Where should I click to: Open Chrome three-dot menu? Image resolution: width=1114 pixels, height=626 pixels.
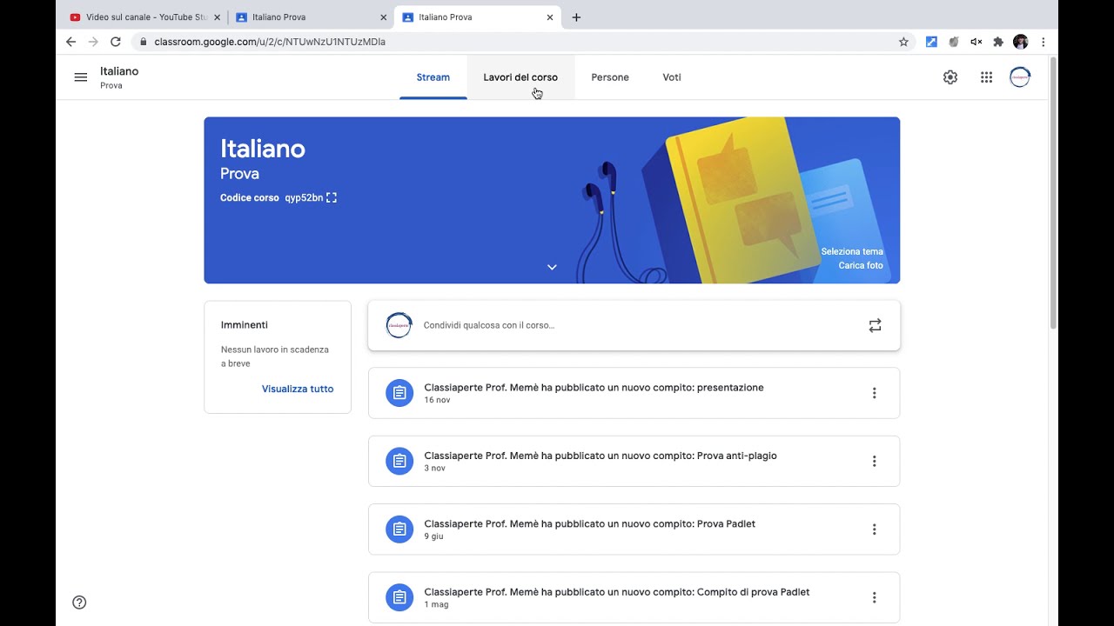coord(1043,42)
